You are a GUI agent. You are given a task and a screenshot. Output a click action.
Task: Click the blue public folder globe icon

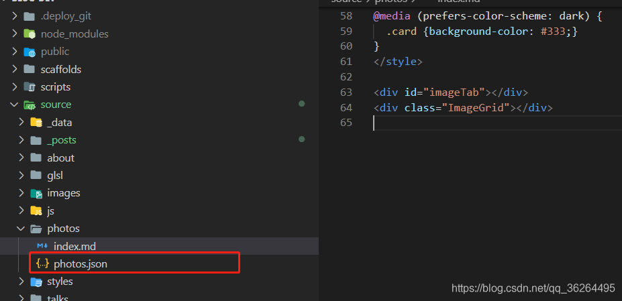30,52
